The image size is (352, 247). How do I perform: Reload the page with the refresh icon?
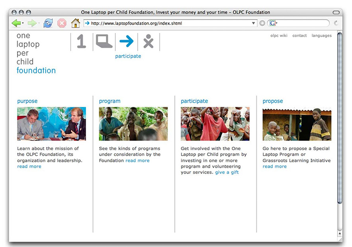click(48, 23)
